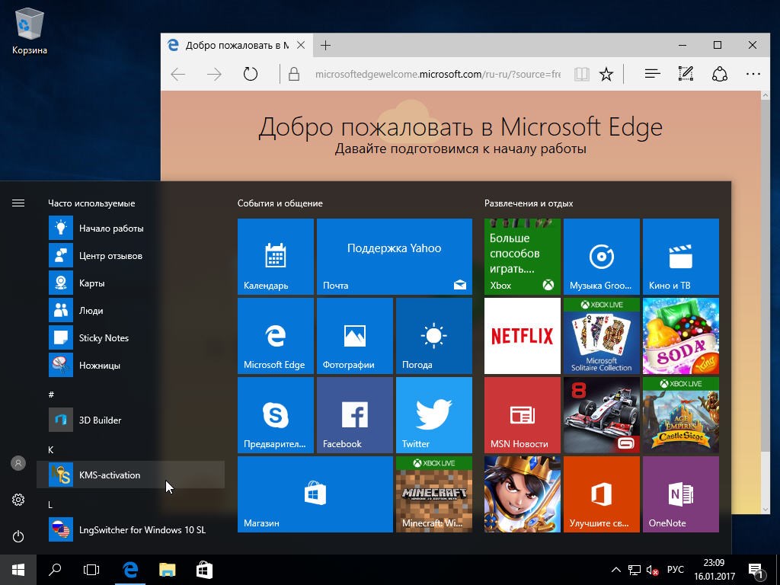Open the Edge Share icon
Screen dimensions: 780x585
720,74
